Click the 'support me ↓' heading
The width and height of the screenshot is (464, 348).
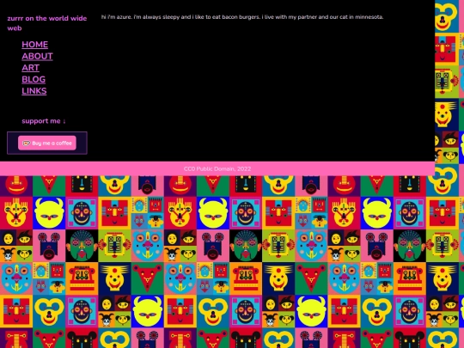44,121
